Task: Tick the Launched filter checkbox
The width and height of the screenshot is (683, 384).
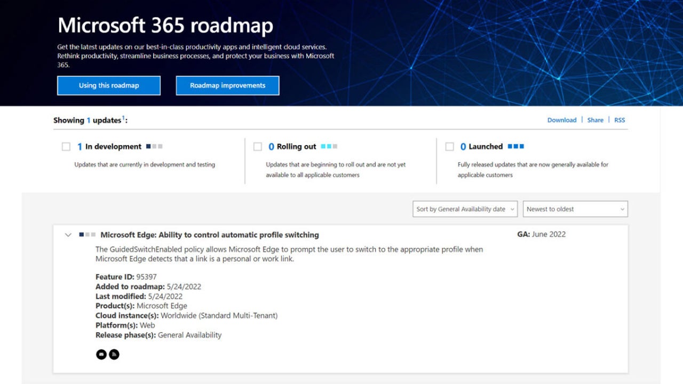Action: [449, 147]
